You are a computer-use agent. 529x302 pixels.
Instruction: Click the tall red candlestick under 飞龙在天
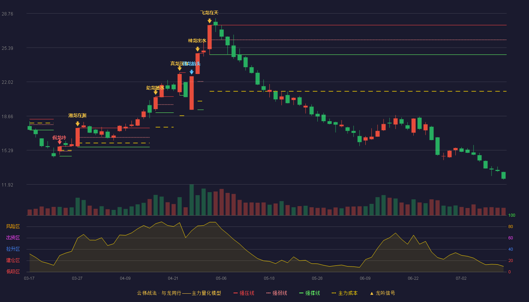point(209,37)
